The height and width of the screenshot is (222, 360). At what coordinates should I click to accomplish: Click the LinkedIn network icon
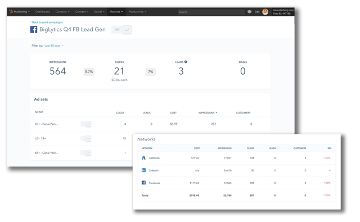pyautogui.click(x=144, y=170)
